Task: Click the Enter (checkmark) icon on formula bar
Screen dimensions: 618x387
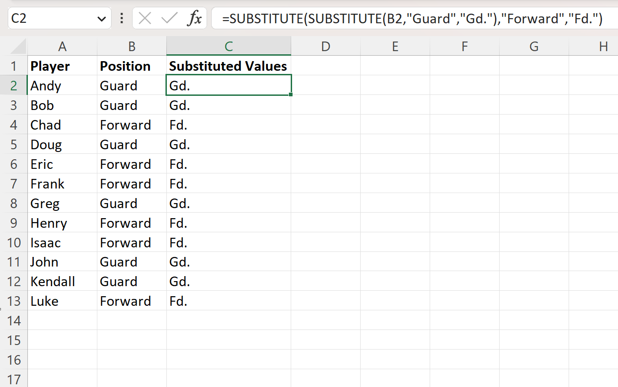Action: (x=170, y=18)
